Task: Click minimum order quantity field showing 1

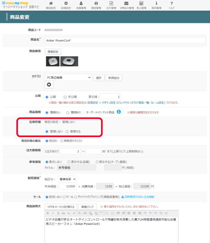Action: (70, 151)
